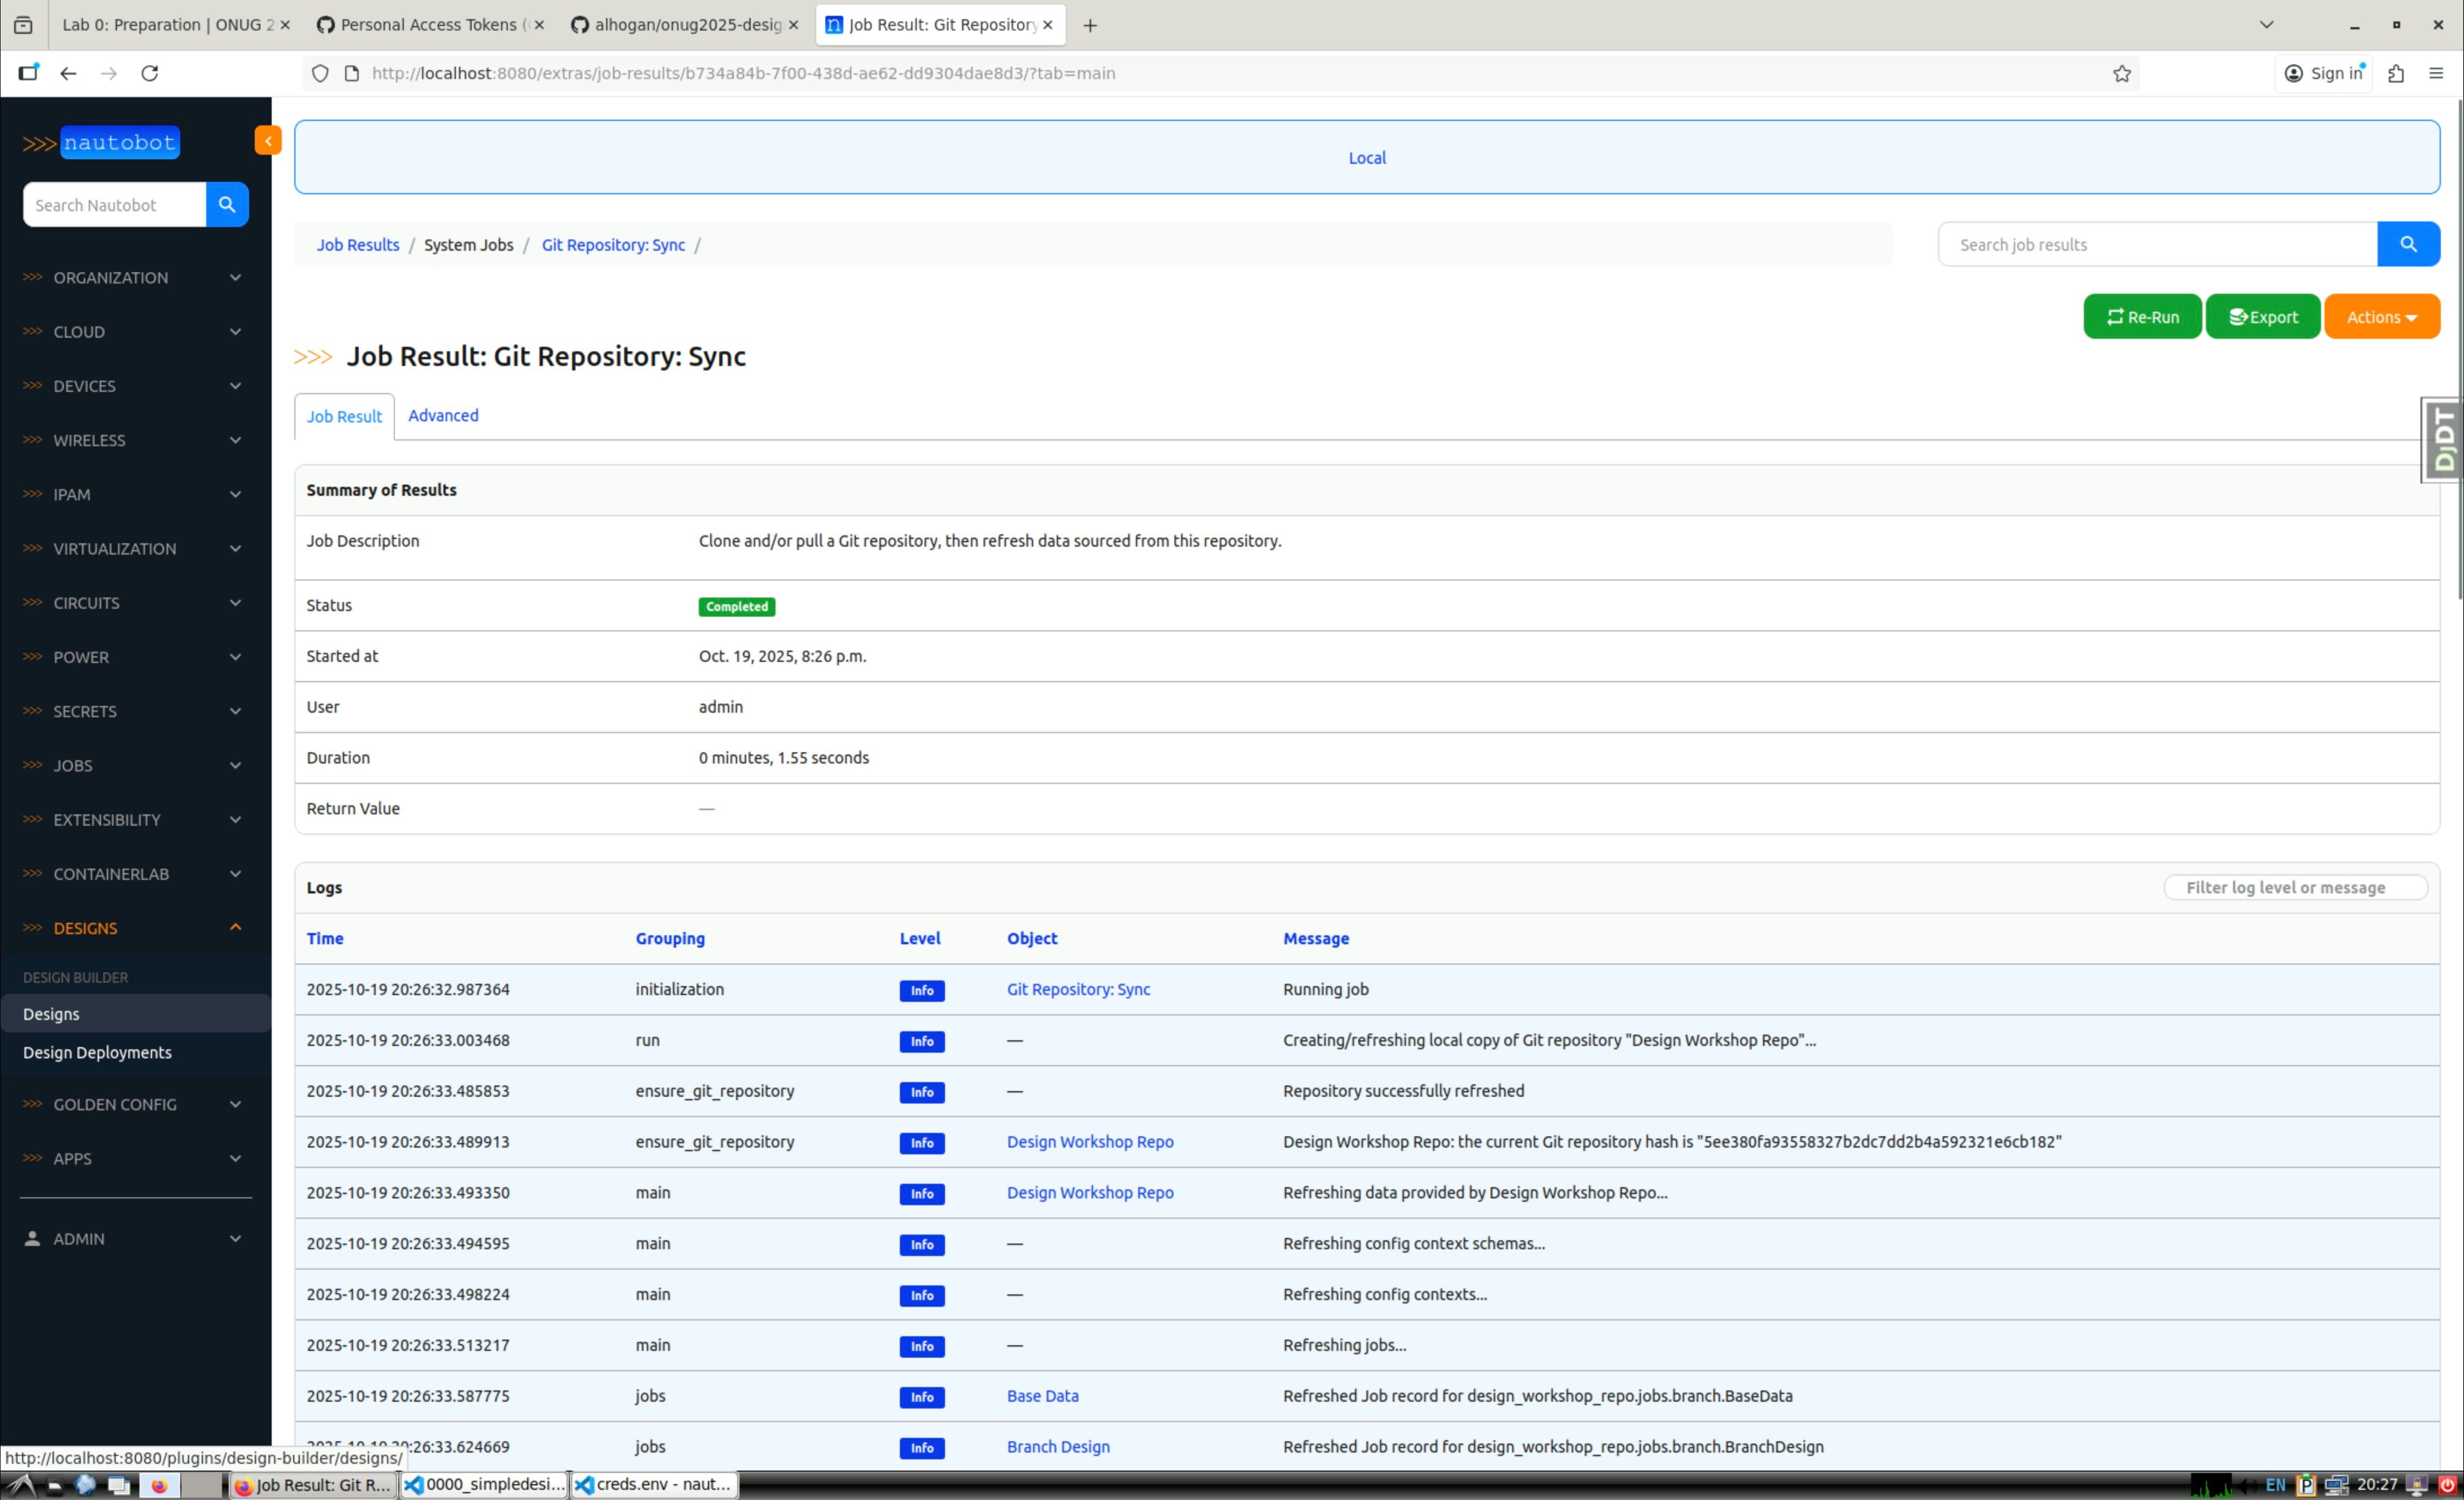Click the Nautobot sidebar search magnifier icon
Viewport: 2464px width, 1500px height.
click(x=227, y=204)
